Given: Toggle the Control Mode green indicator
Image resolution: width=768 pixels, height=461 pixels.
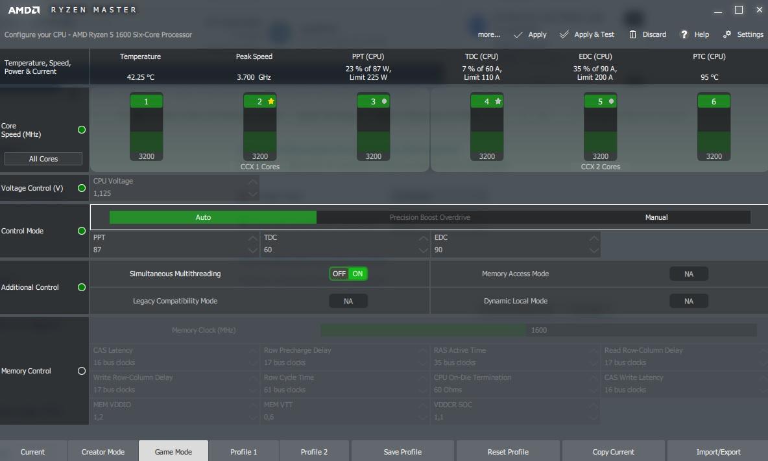Looking at the screenshot, I should [x=82, y=231].
